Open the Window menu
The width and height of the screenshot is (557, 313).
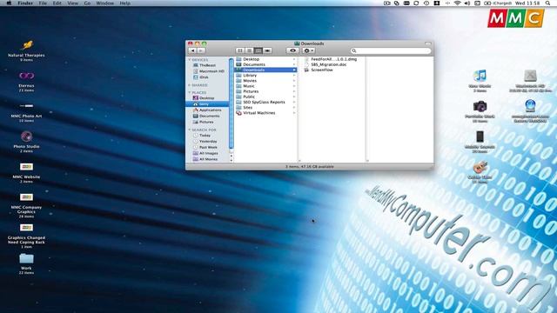[x=105, y=3]
